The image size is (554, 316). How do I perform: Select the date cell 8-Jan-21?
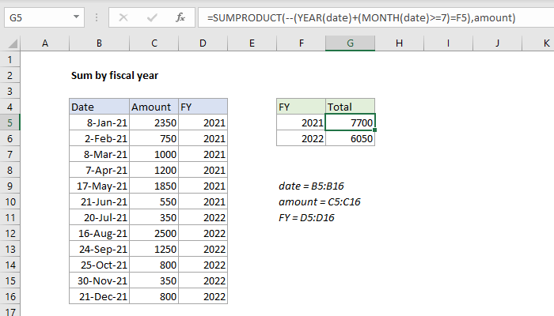pos(99,122)
